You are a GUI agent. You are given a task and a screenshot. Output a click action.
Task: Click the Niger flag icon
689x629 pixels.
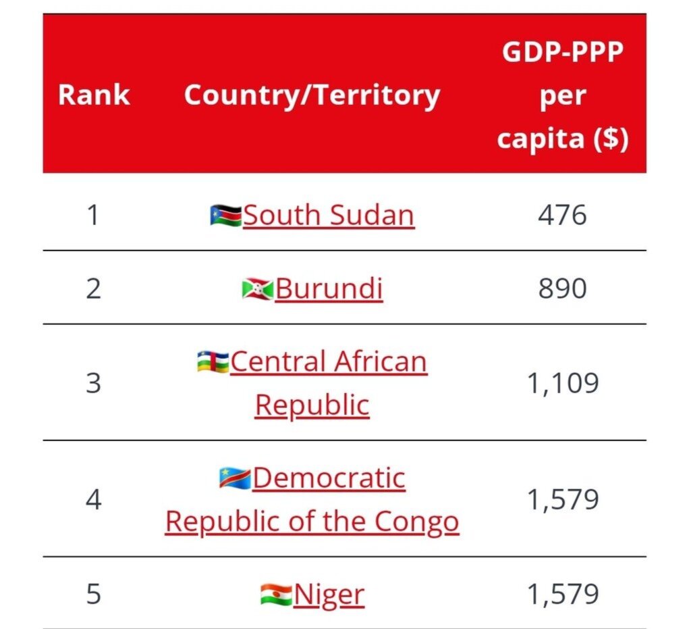pyautogui.click(x=276, y=596)
